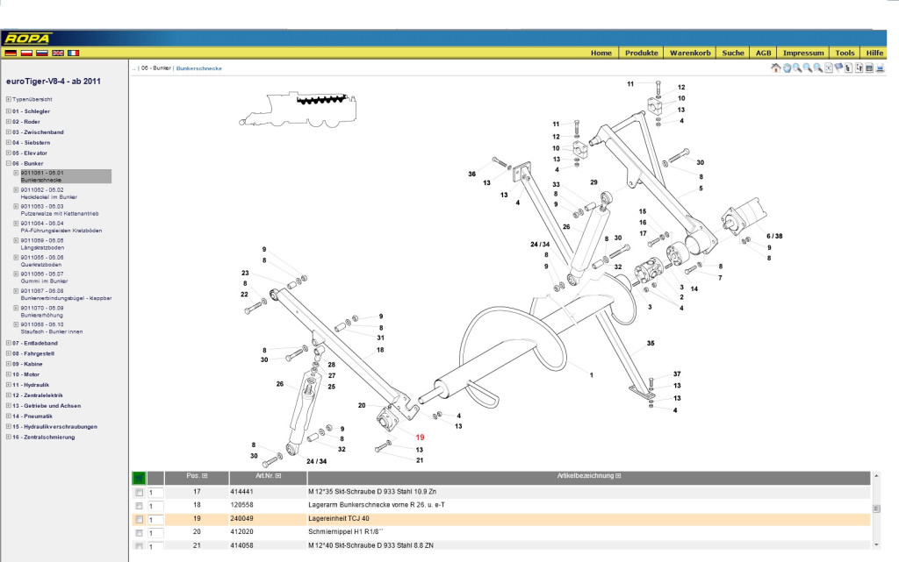
Task: Tick the checkbox for Schmiernippel H1 row
Action: (139, 533)
